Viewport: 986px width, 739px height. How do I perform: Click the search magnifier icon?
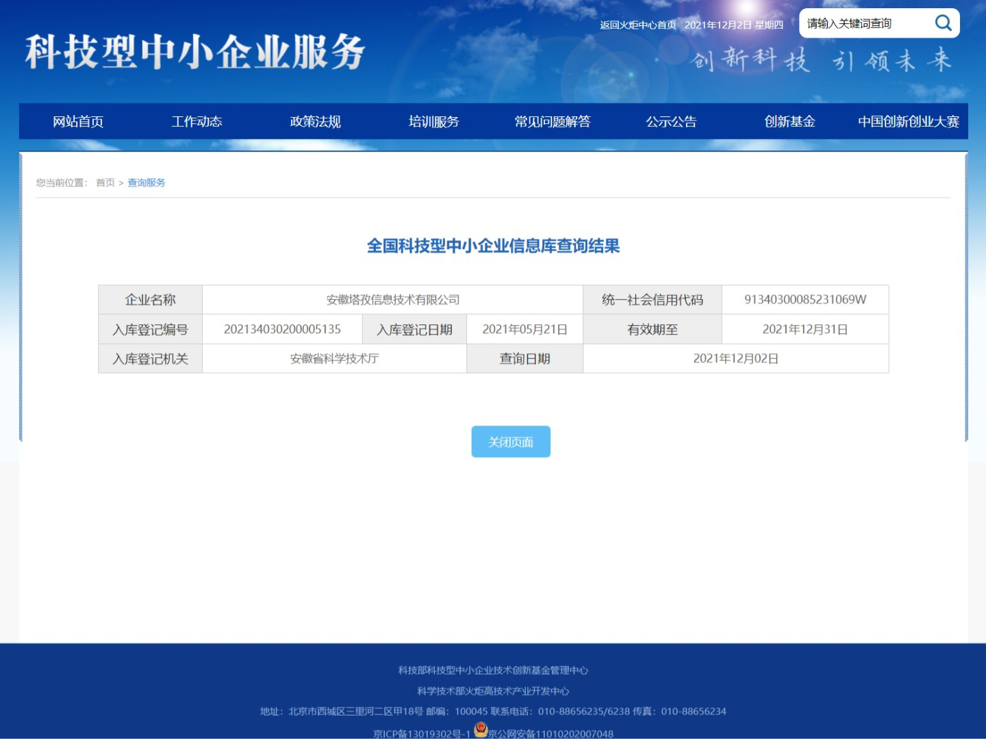943,23
